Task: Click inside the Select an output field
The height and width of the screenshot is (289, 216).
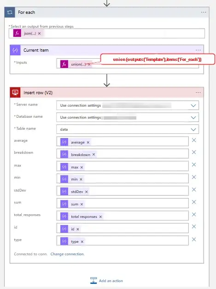Action: point(107,33)
